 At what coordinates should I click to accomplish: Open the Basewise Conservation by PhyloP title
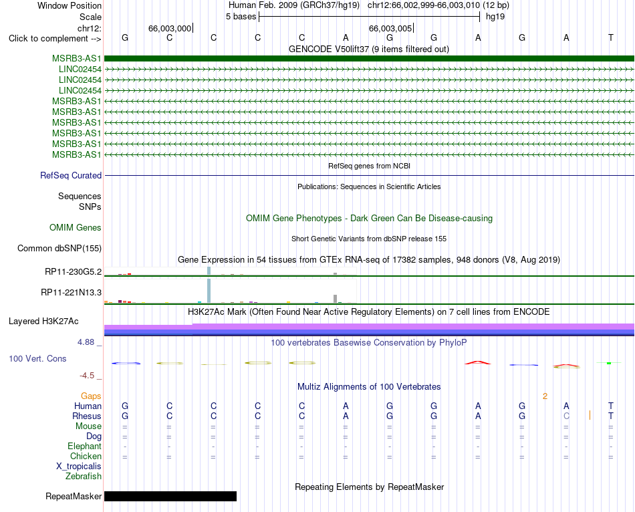pos(369,343)
